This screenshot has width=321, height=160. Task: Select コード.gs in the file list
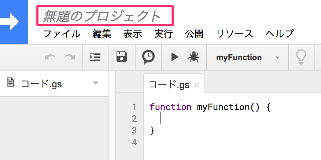41,84
